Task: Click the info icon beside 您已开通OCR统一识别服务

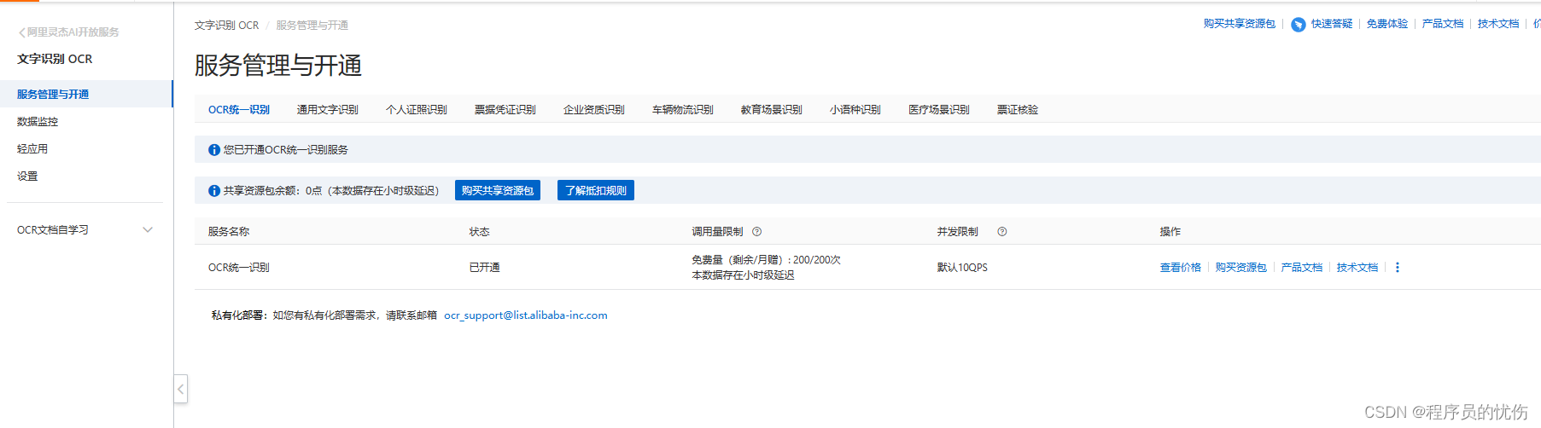Action: (214, 150)
